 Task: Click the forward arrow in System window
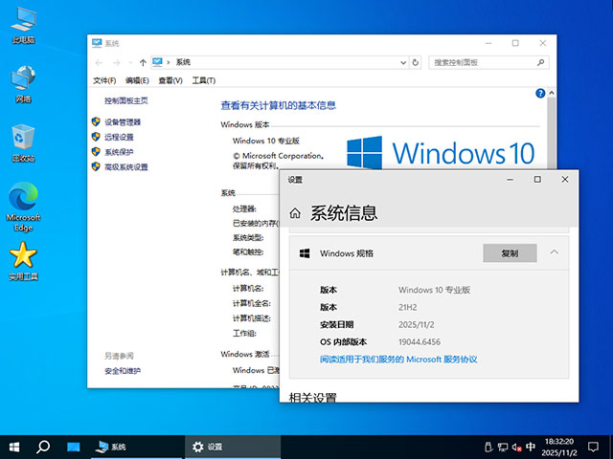[x=116, y=62]
